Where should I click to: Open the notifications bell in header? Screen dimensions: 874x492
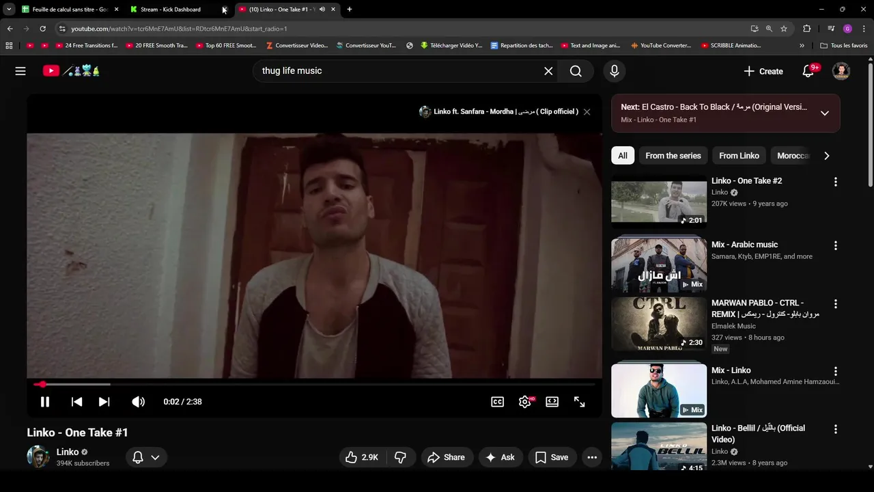click(808, 71)
